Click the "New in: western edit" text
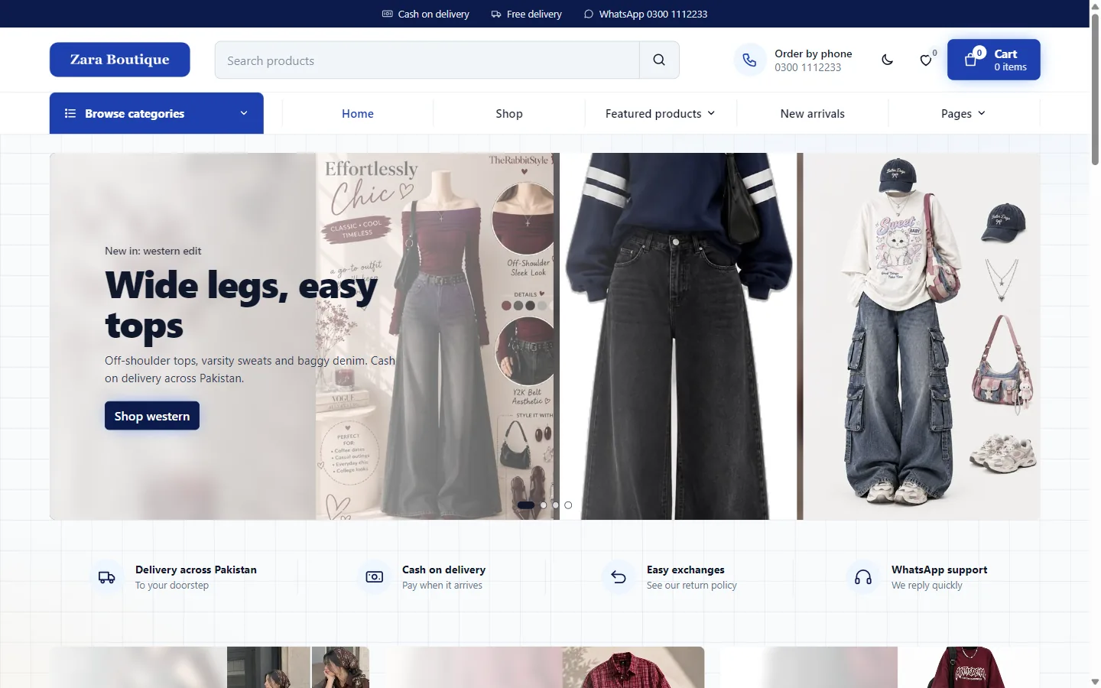This screenshot has width=1101, height=688. click(153, 251)
